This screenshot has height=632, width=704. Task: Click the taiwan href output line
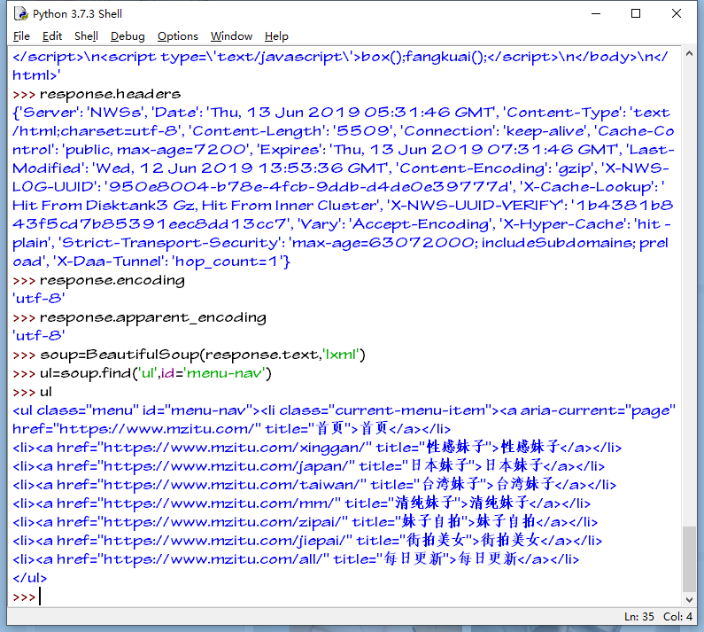coord(314,485)
